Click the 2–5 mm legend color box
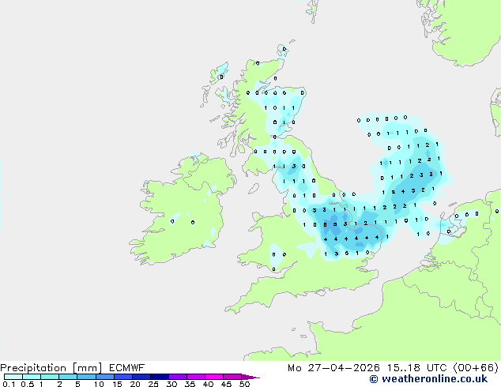 tap(68, 377)
